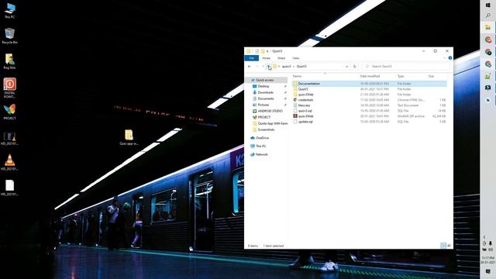Click the "WinRAR ZIP archive" type cell
The image size is (496, 279).
tap(411, 116)
